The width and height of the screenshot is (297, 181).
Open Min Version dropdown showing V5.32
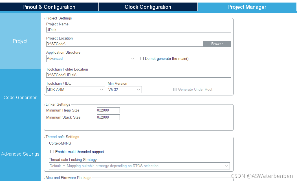click(125, 90)
